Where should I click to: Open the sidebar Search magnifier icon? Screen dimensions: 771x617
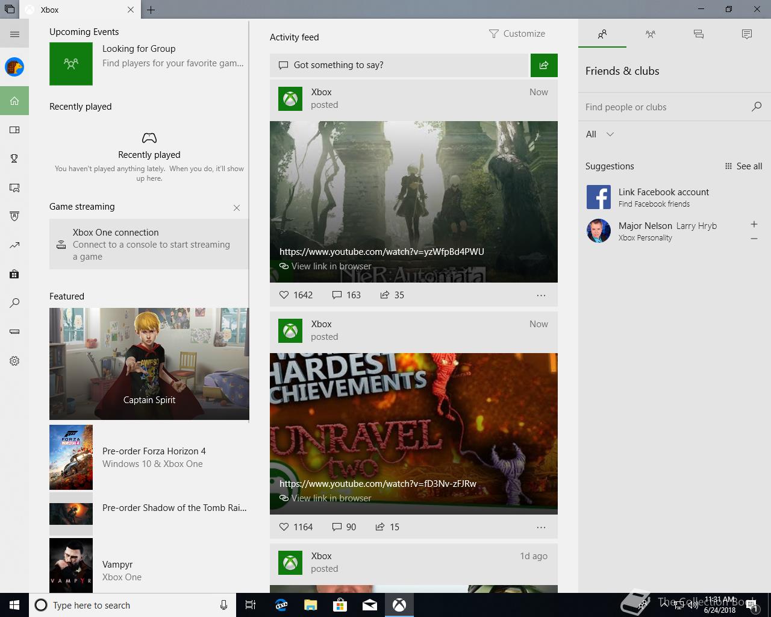pos(14,303)
